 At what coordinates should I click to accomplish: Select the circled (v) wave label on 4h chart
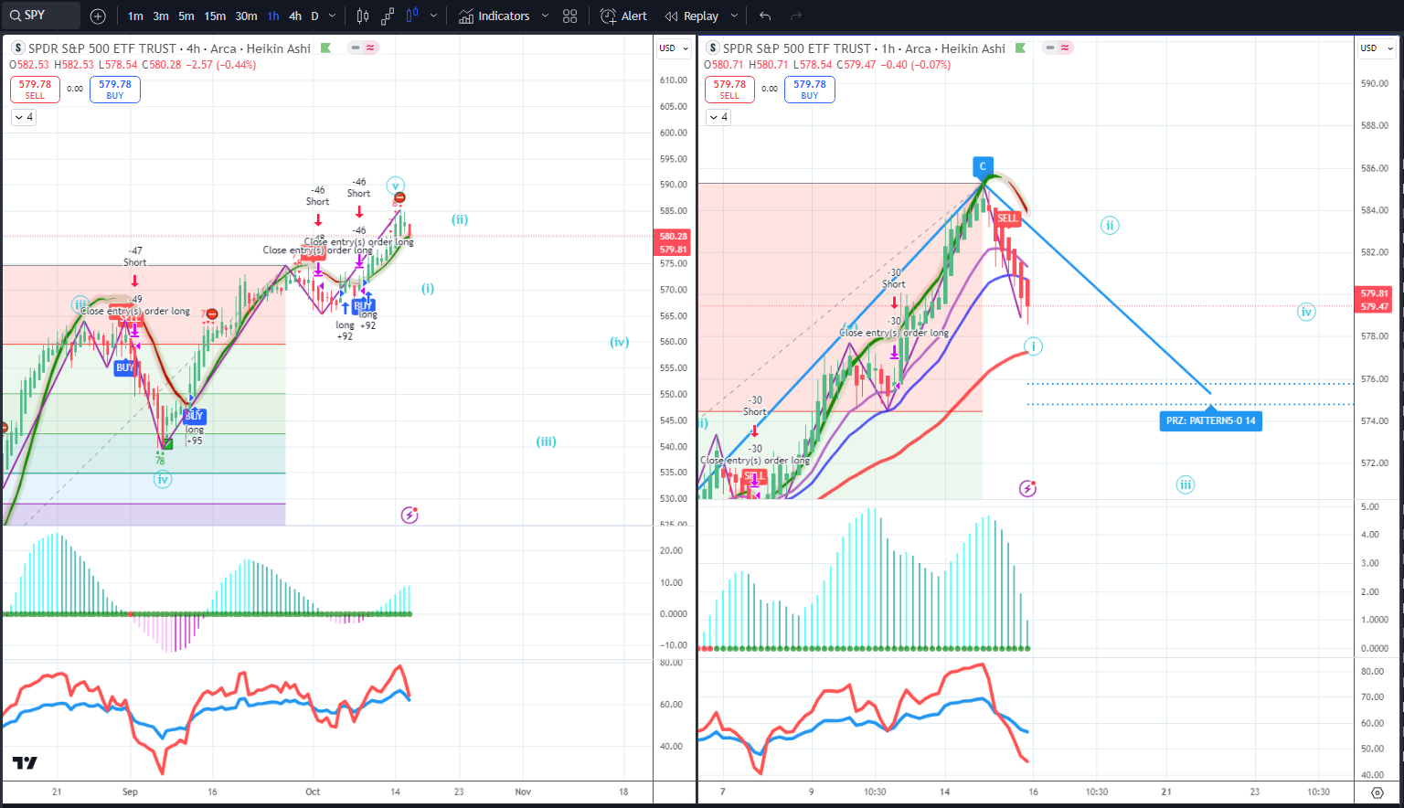coord(395,184)
